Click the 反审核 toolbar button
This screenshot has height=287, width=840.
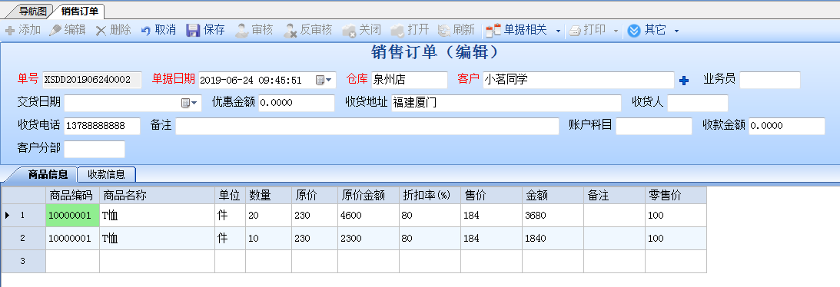point(308,31)
